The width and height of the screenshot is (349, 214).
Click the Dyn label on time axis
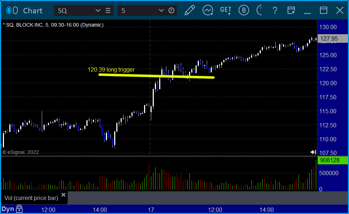8,209
